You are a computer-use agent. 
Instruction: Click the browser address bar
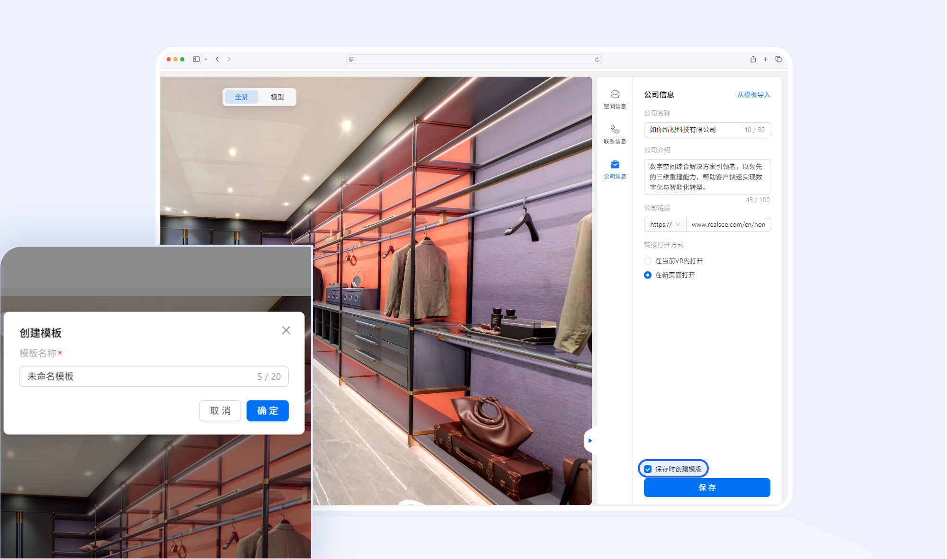click(x=474, y=60)
